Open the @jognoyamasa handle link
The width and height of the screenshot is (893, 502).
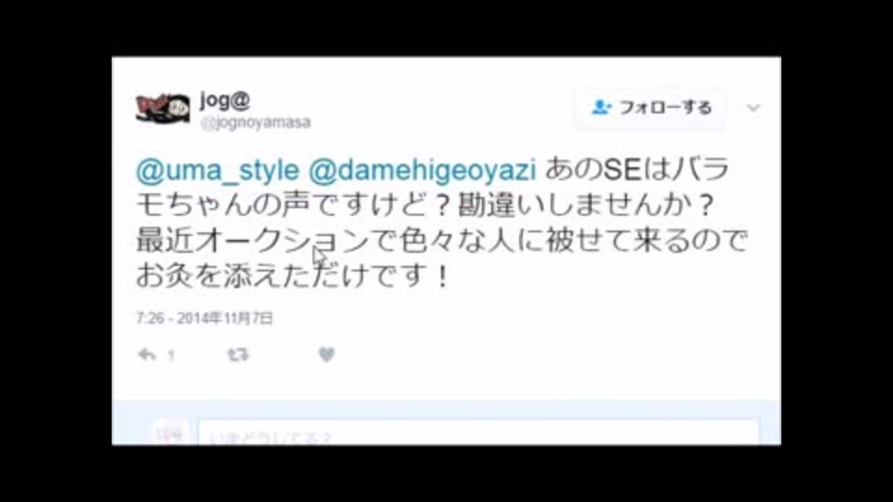(x=256, y=123)
